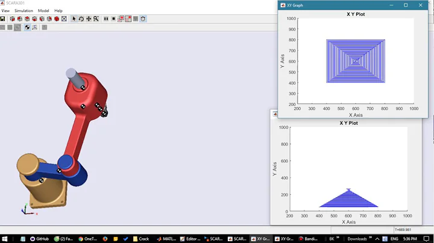Image resolution: width=434 pixels, height=243 pixels.
Task: Select the all-red isometric cube view icon
Action: pos(57,19)
